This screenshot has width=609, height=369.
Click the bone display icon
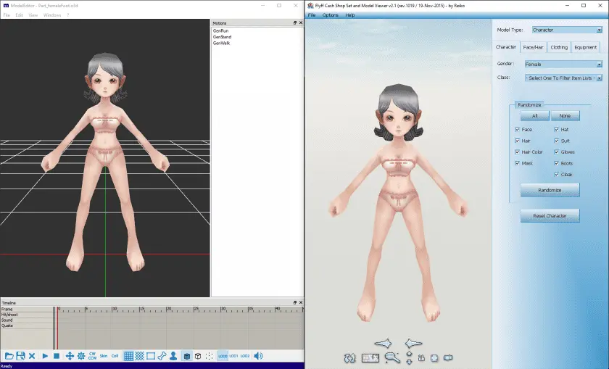coord(162,356)
